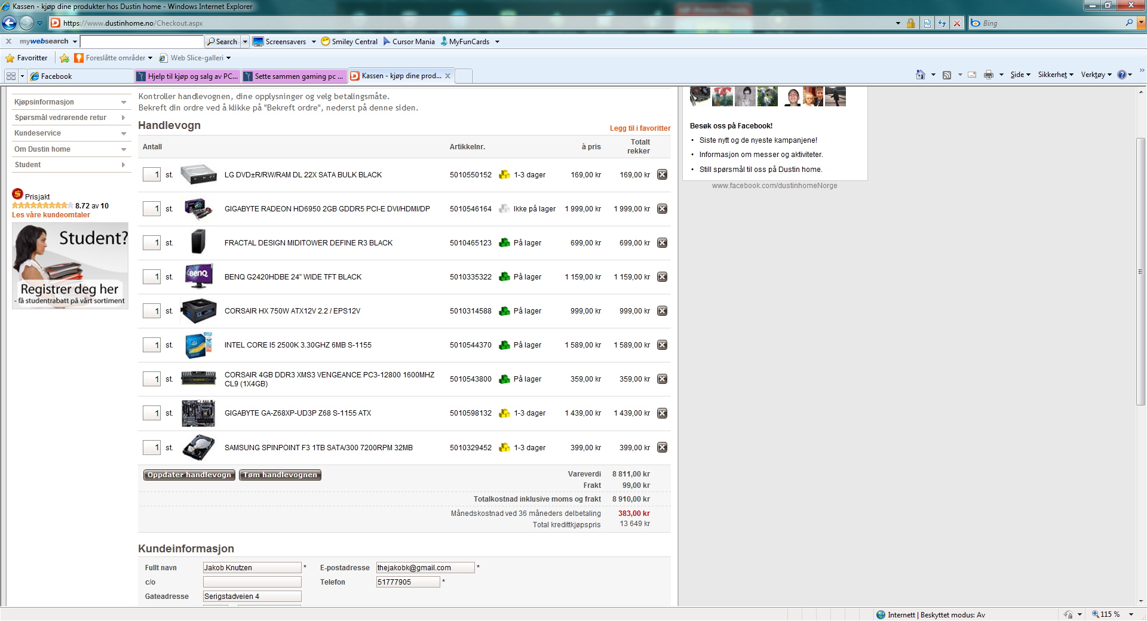The image size is (1147, 621).
Task: Click the Stop loading icon
Action: [957, 23]
